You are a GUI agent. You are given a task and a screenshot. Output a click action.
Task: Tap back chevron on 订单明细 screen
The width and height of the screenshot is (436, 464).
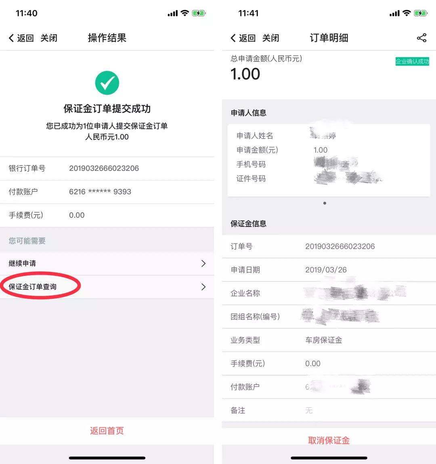pos(233,38)
